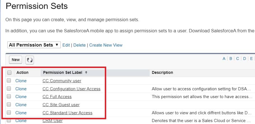The image size is (255, 124).
Task: Check the box for CC Full Access
Action: pyautogui.click(x=9, y=97)
